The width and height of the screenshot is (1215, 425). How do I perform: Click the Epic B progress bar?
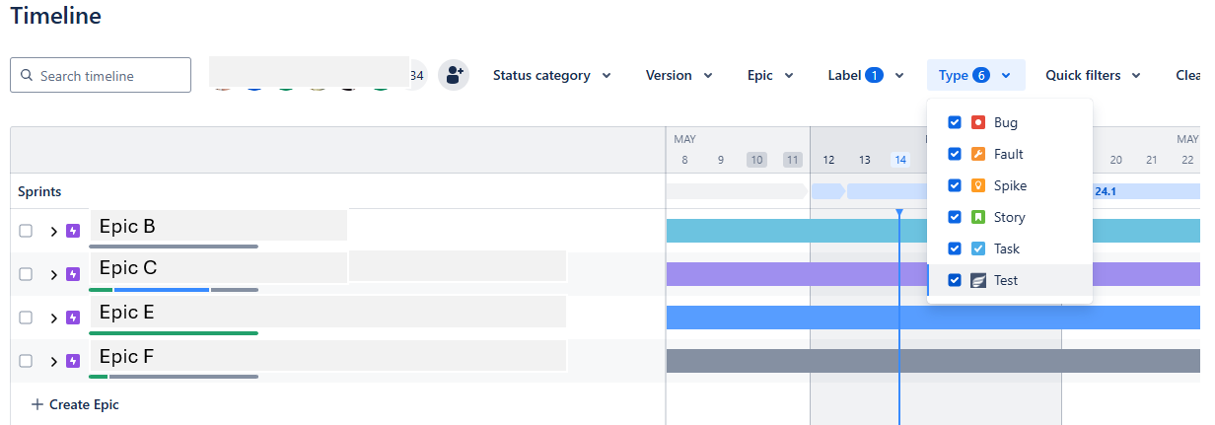coord(174,247)
